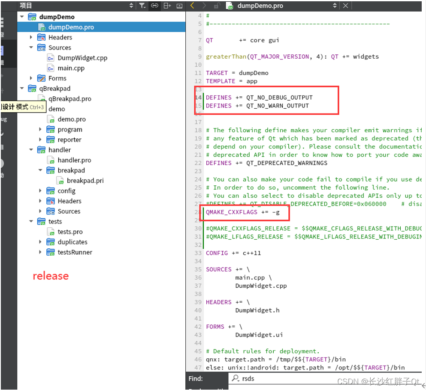Expand the duplicates subproject
Image resolution: width=426 pixels, height=390 pixels.
[x=40, y=242]
